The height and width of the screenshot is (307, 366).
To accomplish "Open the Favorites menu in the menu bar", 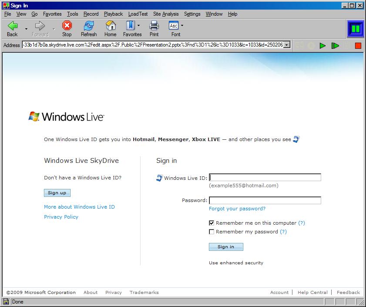I will [x=52, y=14].
